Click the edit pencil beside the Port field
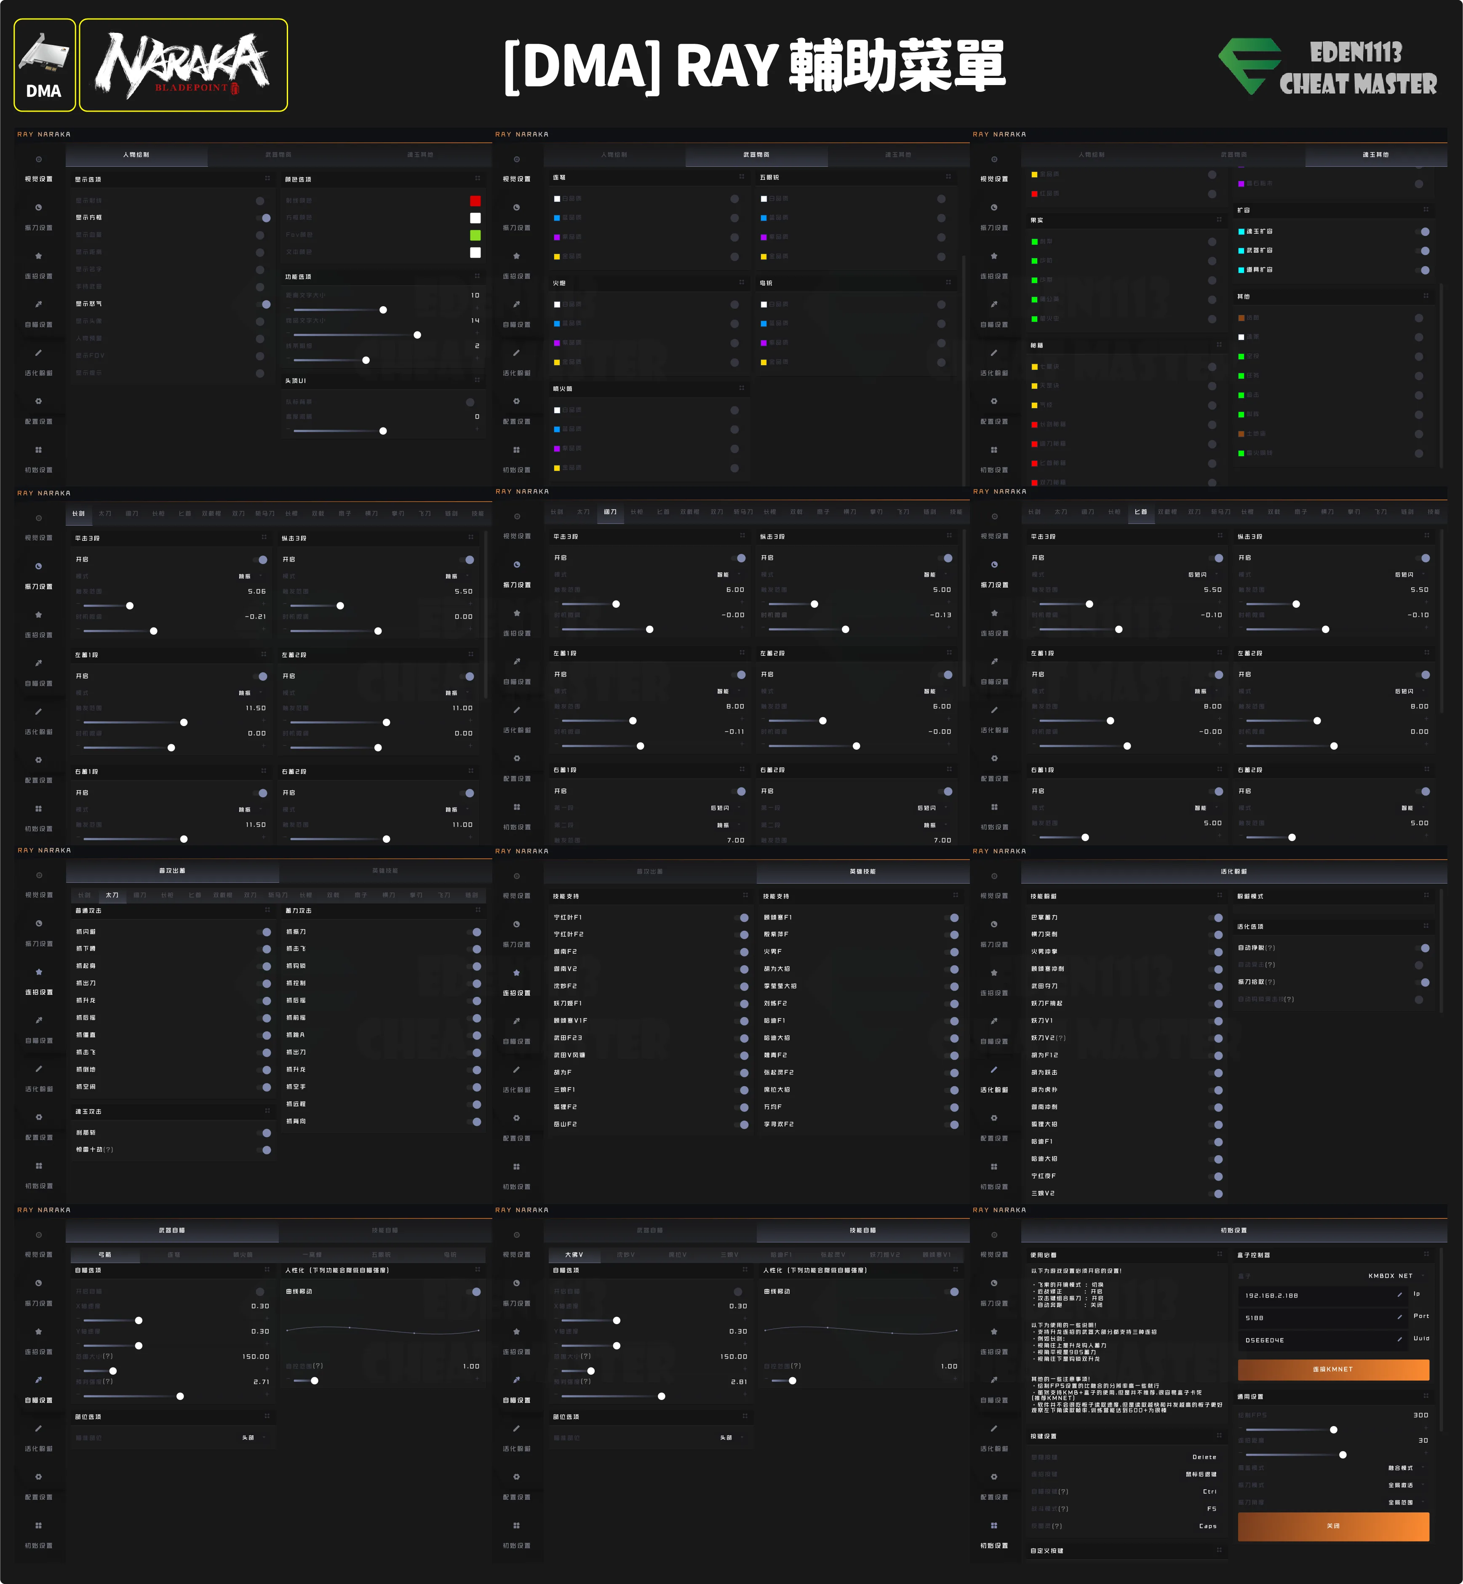This screenshot has height=1584, width=1463. [x=1399, y=1317]
